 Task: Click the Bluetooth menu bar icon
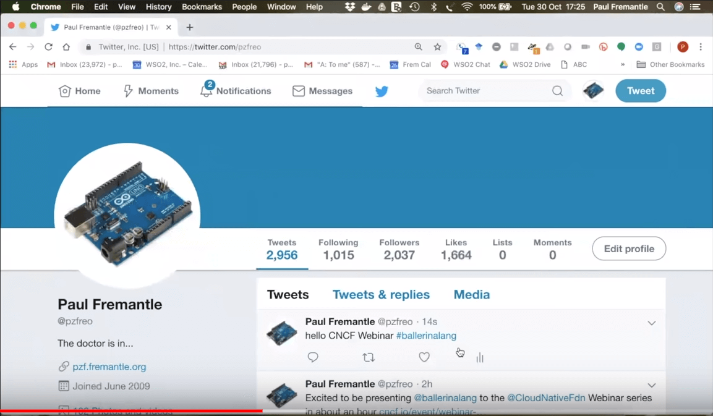click(x=433, y=7)
